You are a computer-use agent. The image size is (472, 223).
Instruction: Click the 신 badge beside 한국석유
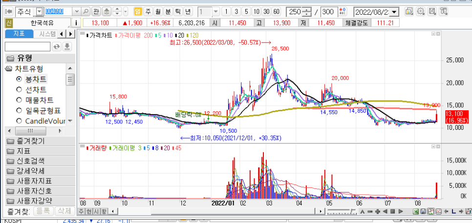pos(9,23)
